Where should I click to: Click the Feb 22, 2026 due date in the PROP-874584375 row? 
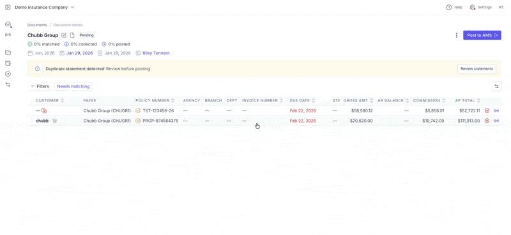coord(303,121)
